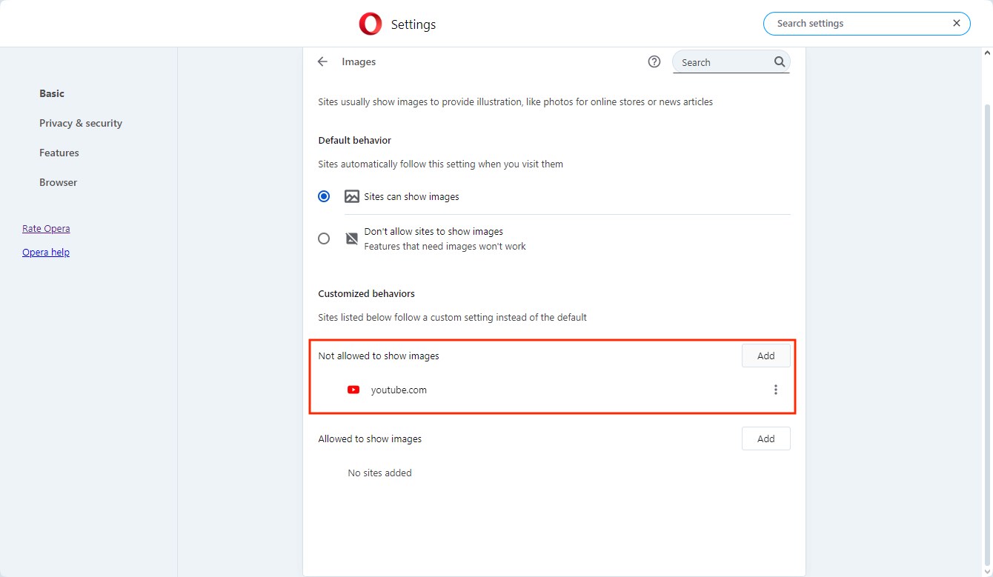Click the back arrow next to Images
This screenshot has height=577, width=993.
tap(322, 61)
